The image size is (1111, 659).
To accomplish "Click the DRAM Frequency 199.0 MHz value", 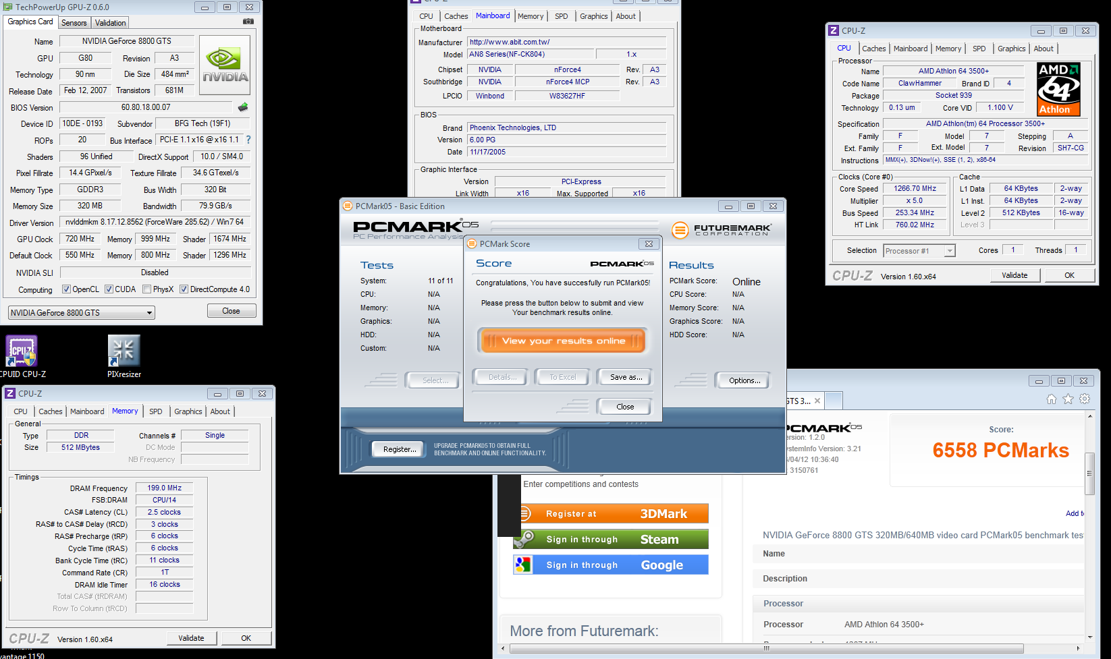I will (x=165, y=488).
